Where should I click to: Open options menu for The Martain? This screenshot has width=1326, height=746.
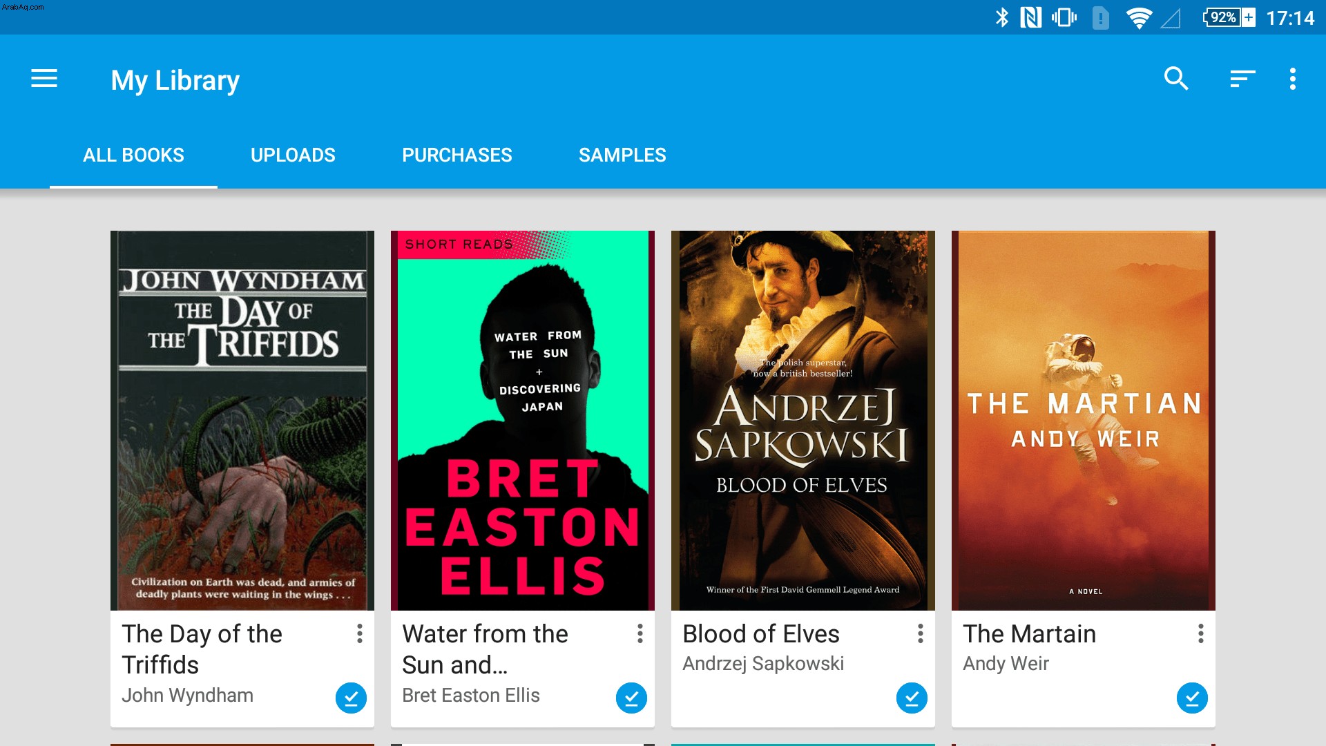[x=1201, y=633]
